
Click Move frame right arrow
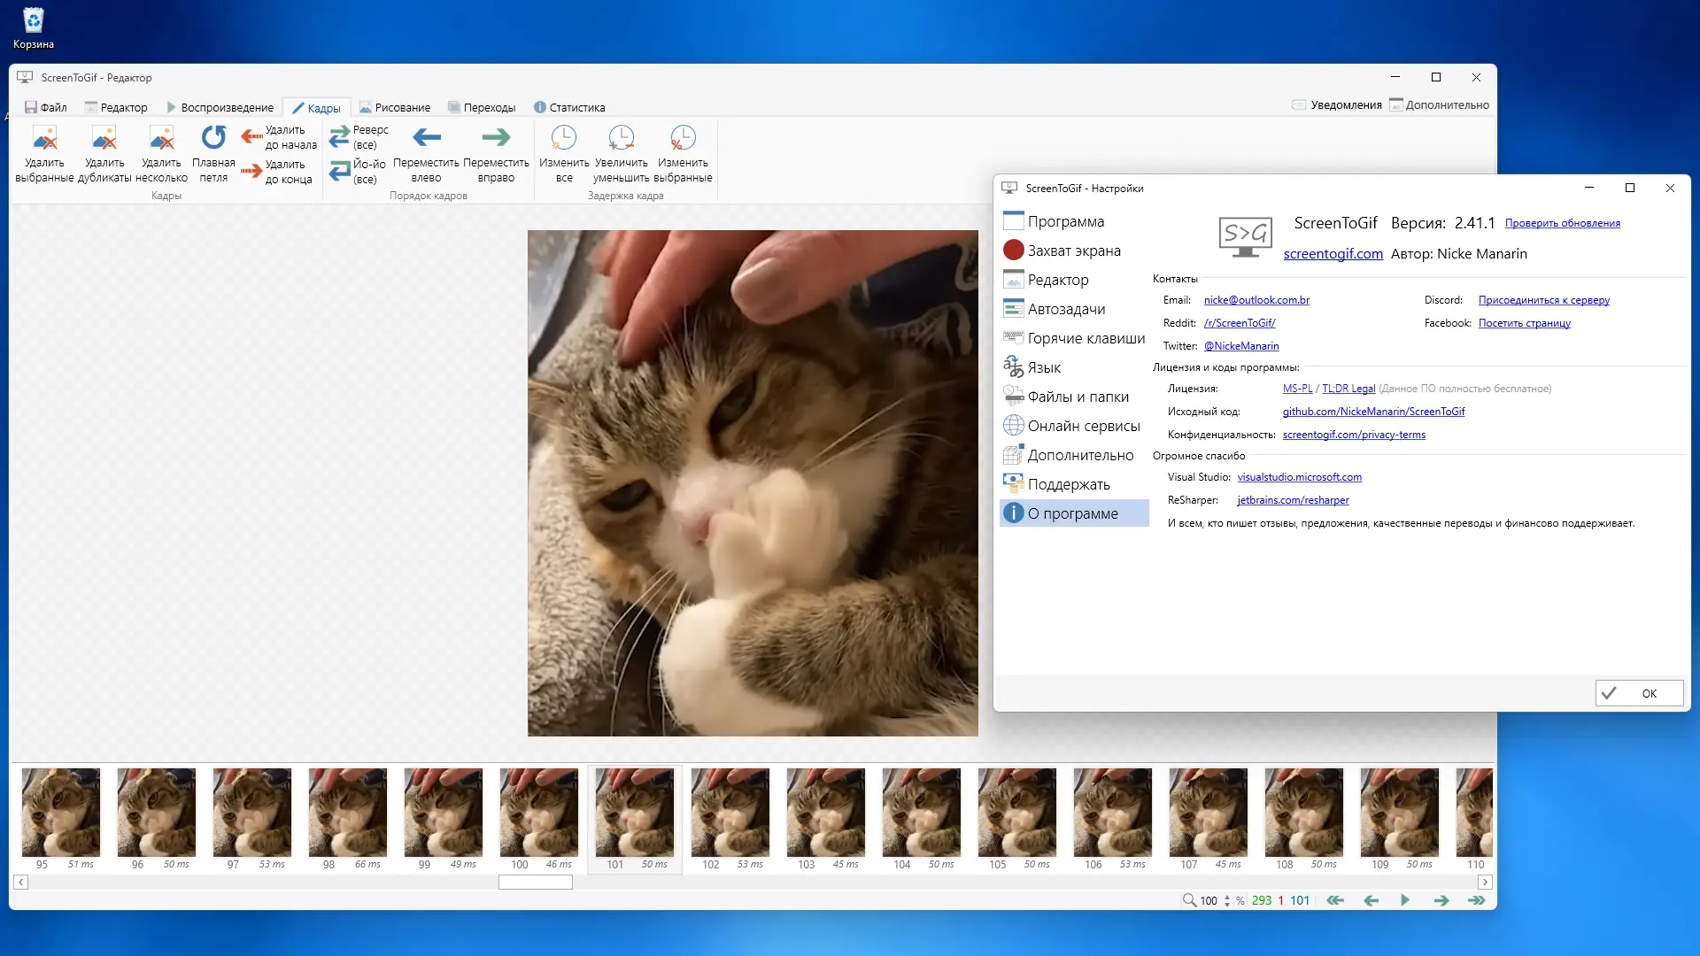[x=496, y=138]
